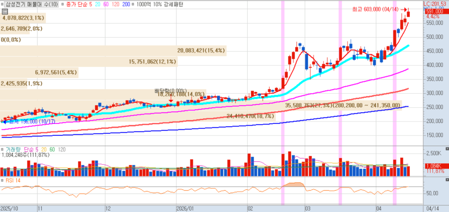Click the 2,500K volume axis label
Screen dimensions: 449x212
pyautogui.click(x=434, y=154)
